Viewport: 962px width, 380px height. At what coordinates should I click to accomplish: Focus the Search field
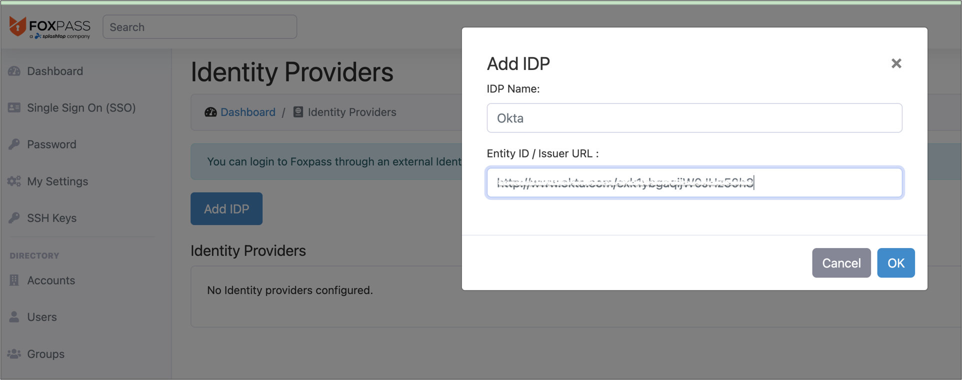pos(199,27)
